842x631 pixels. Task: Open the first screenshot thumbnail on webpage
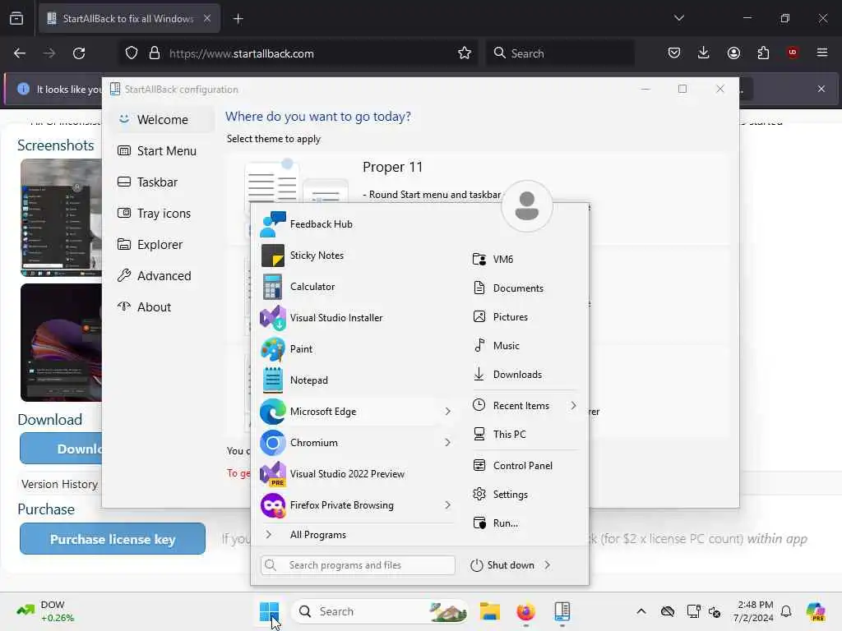pos(61,218)
